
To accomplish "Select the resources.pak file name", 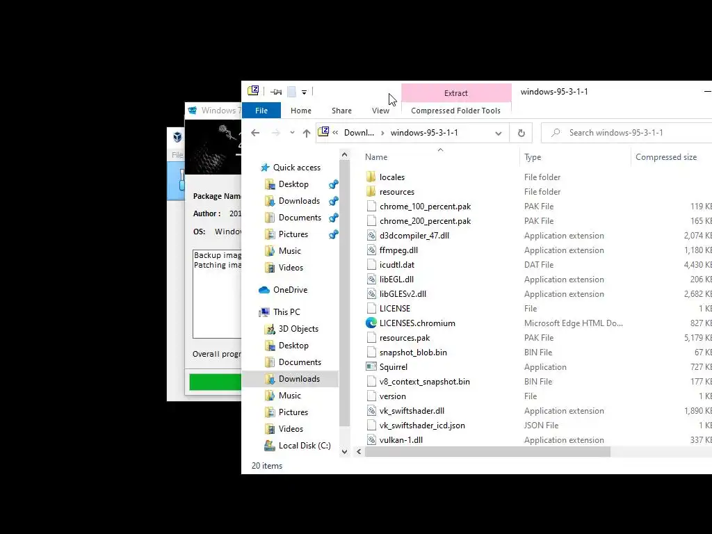I will click(404, 338).
